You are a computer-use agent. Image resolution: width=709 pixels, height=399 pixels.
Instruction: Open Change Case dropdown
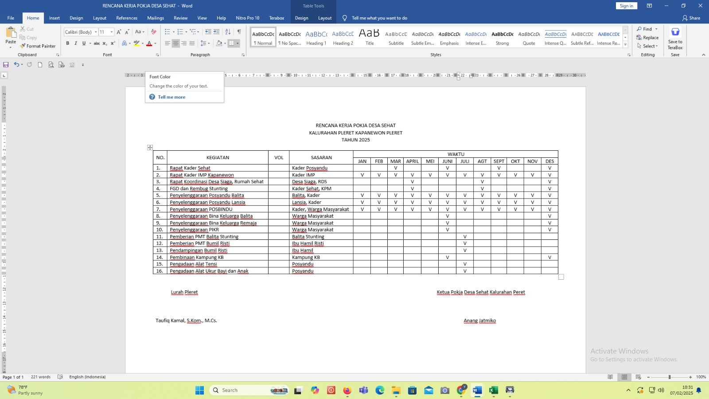click(140, 32)
